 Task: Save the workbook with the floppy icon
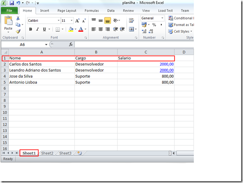(12, 3)
